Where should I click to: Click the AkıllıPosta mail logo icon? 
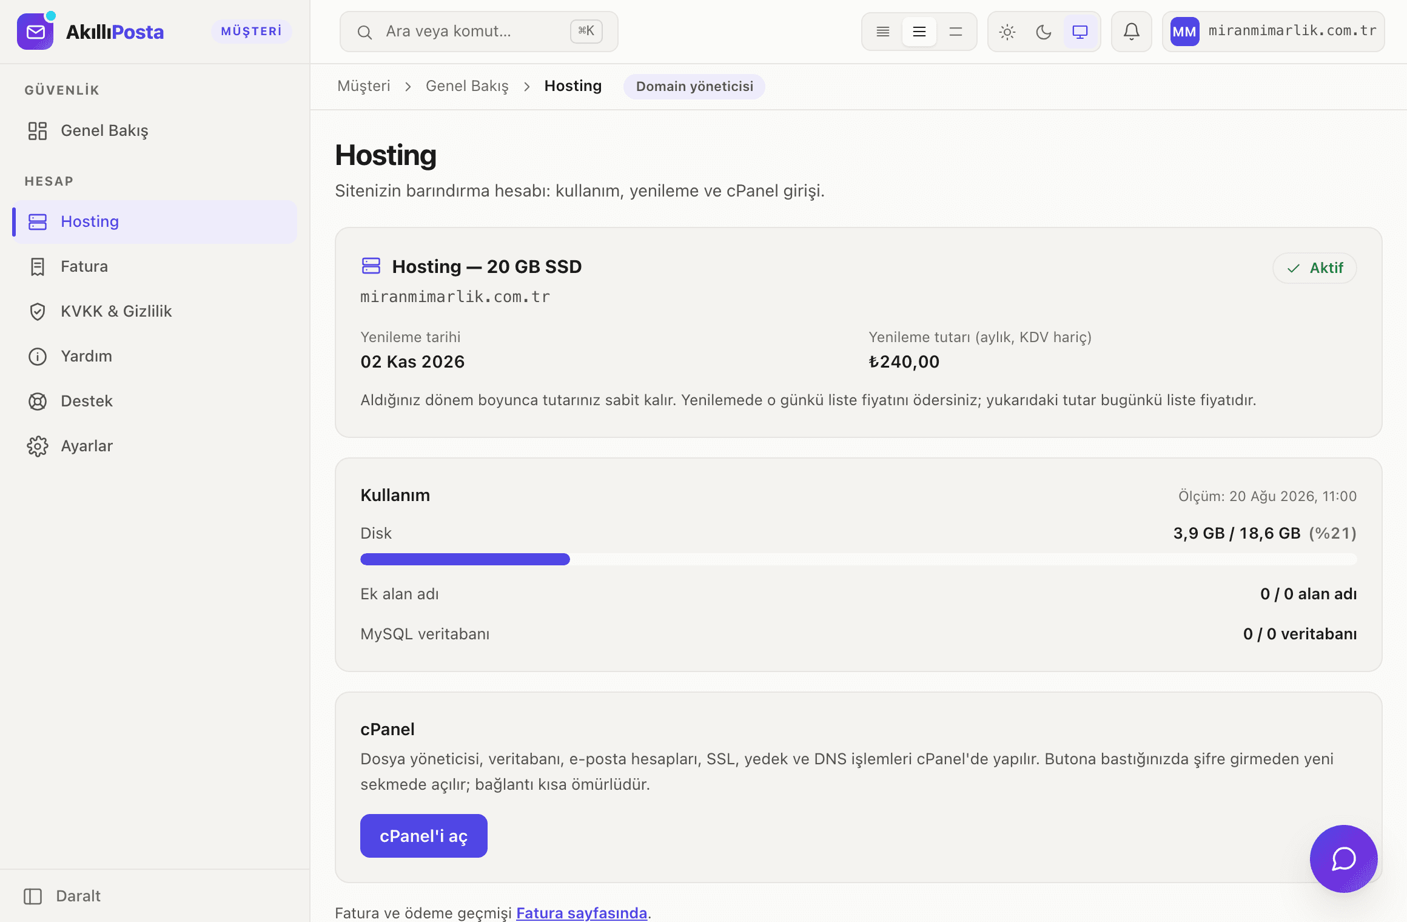tap(35, 32)
